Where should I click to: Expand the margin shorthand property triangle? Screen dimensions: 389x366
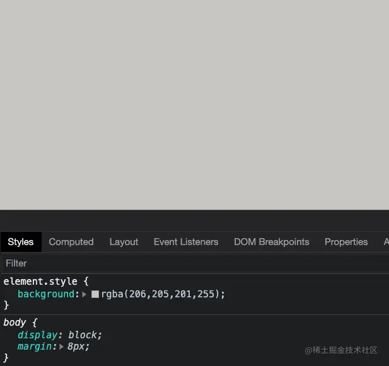tap(61, 346)
